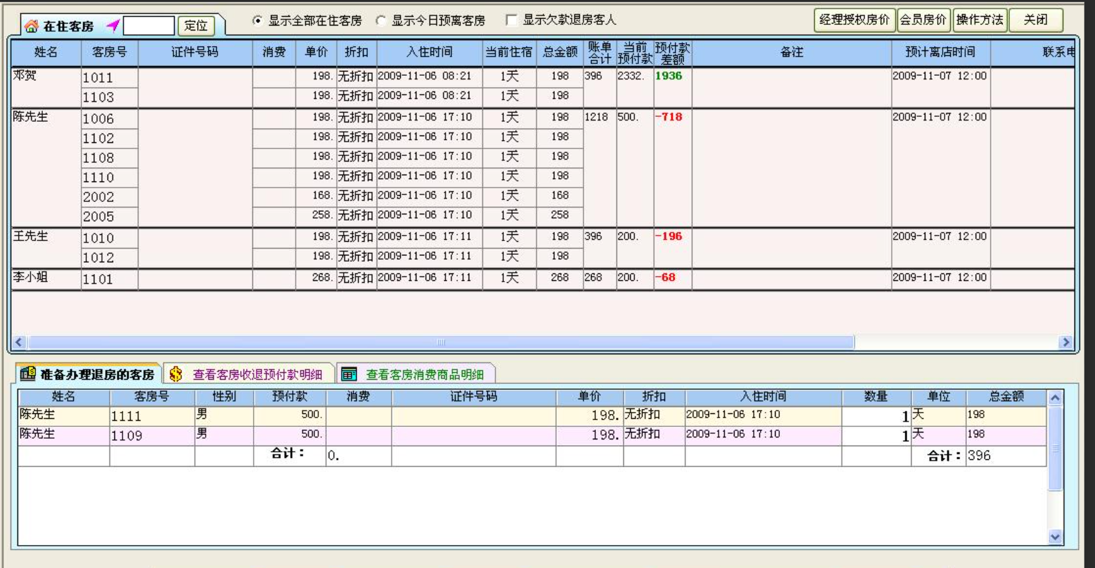Viewport: 1095px width, 568px height.
Task: Select room number 1110
Action: tap(98, 178)
